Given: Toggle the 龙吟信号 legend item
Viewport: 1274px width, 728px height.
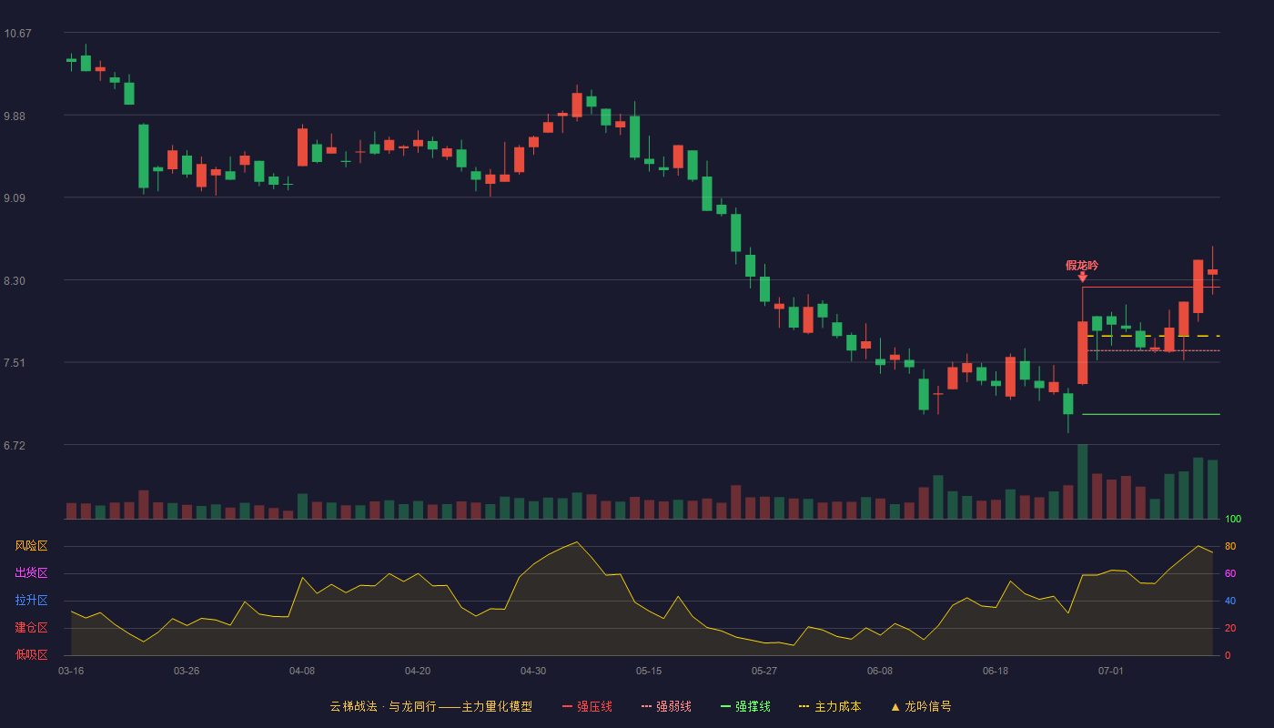Looking at the screenshot, I should click(921, 706).
